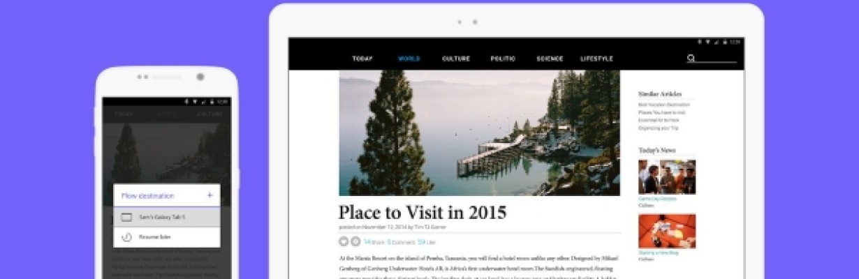Click the clock icon for Resume later
Screen dimensions: 859x279
click(x=126, y=237)
